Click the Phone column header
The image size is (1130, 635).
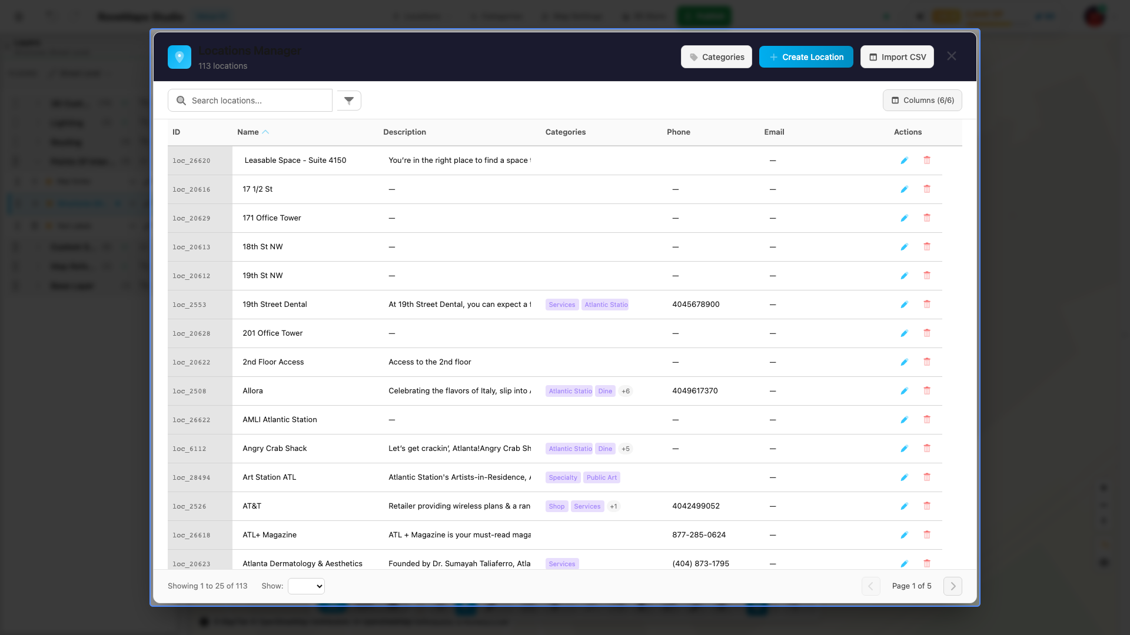(679, 132)
